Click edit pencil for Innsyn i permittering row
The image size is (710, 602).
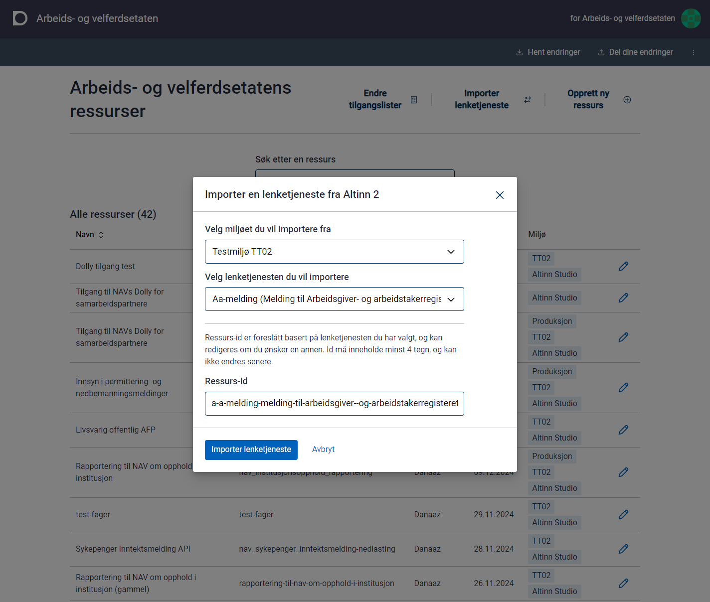(623, 388)
